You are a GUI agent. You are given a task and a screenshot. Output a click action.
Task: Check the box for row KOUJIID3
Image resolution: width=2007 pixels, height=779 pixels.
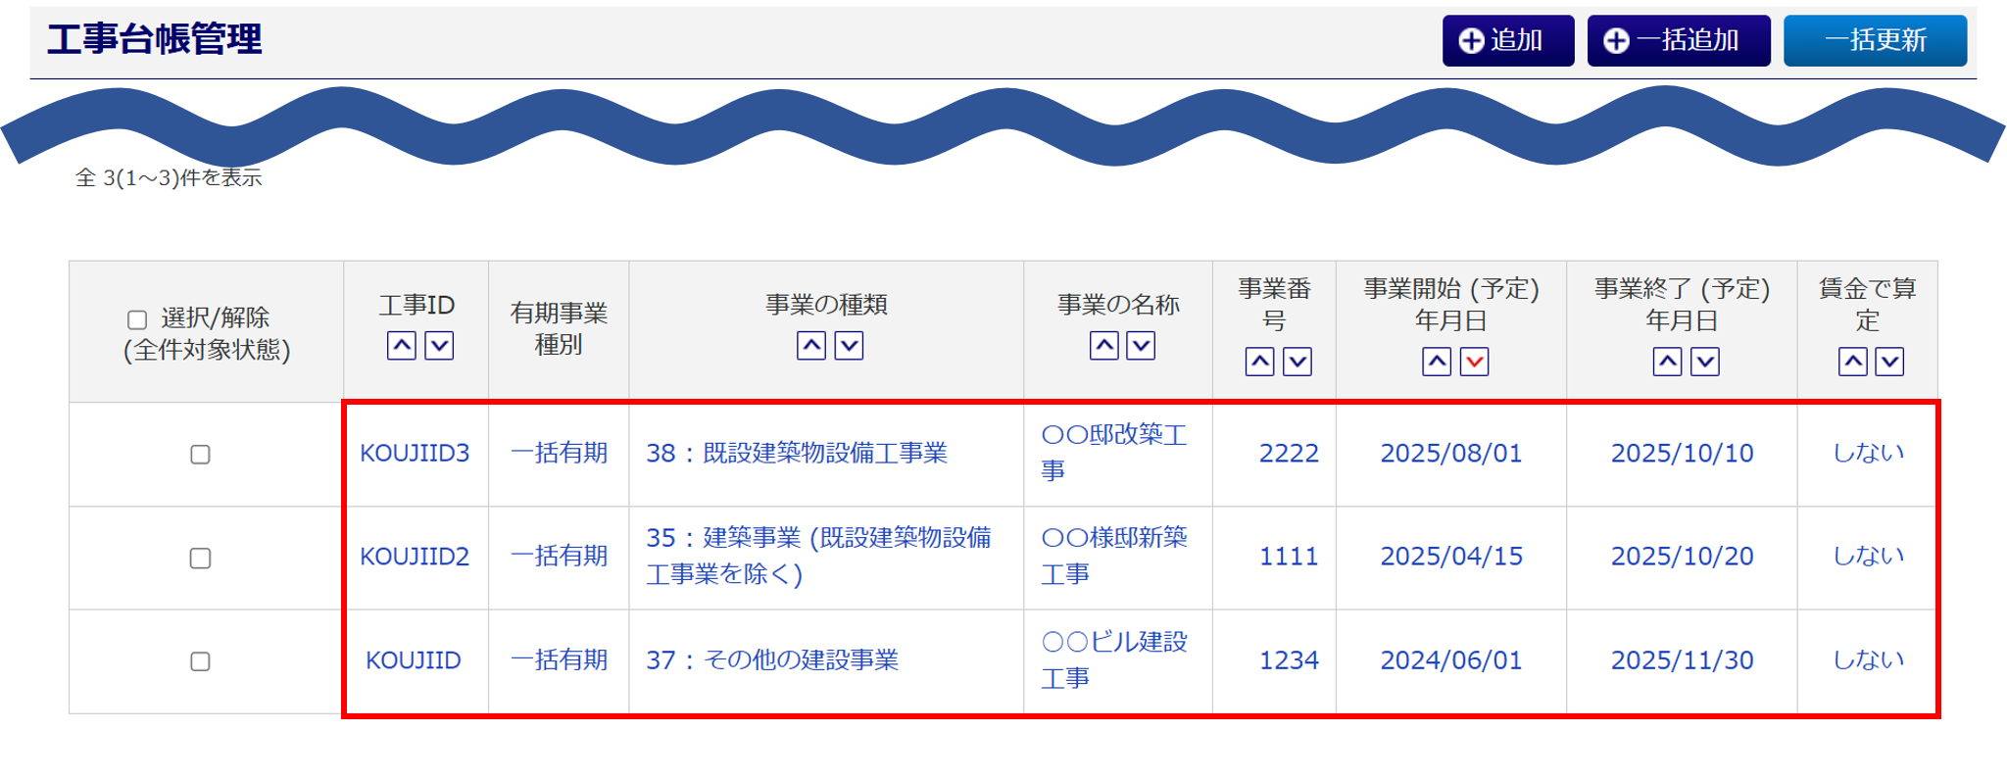pyautogui.click(x=200, y=455)
